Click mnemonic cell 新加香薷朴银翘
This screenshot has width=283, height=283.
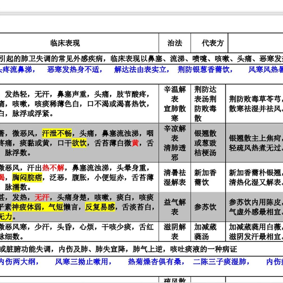tap(254, 177)
